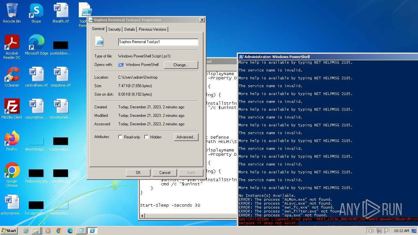The image size is (418, 235).
Task: Click the Start button
Action: coord(9,231)
